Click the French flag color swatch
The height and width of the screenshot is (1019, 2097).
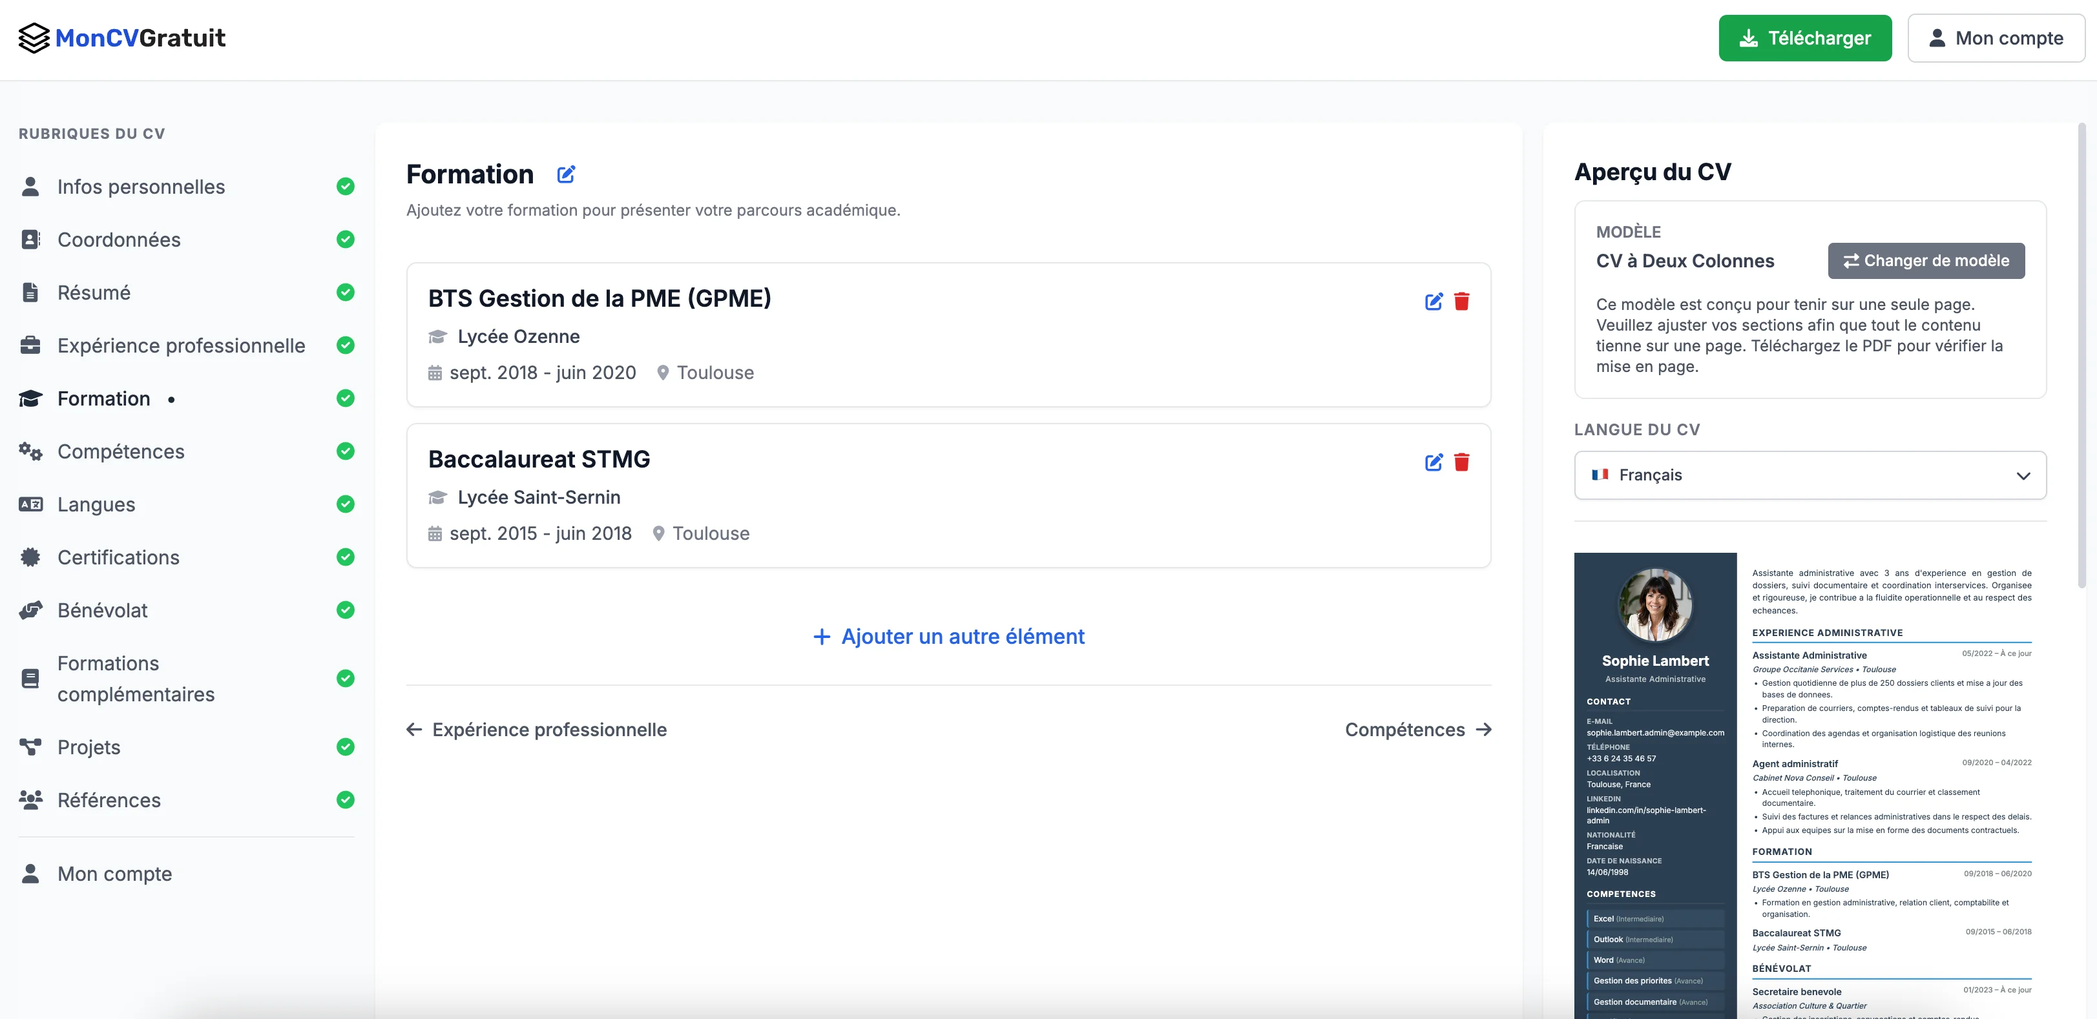[x=1600, y=475]
